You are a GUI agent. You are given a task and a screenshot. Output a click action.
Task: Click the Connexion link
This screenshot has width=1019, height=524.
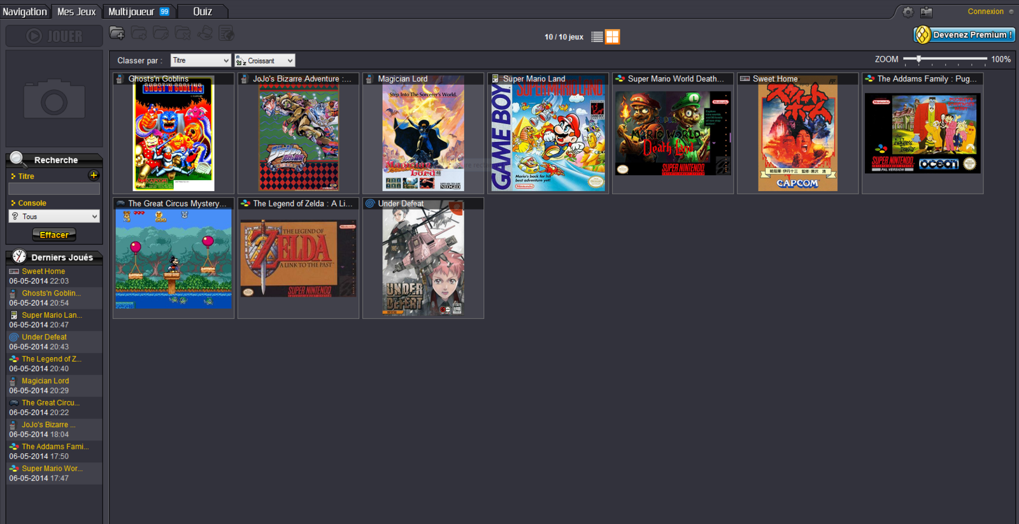click(x=985, y=11)
